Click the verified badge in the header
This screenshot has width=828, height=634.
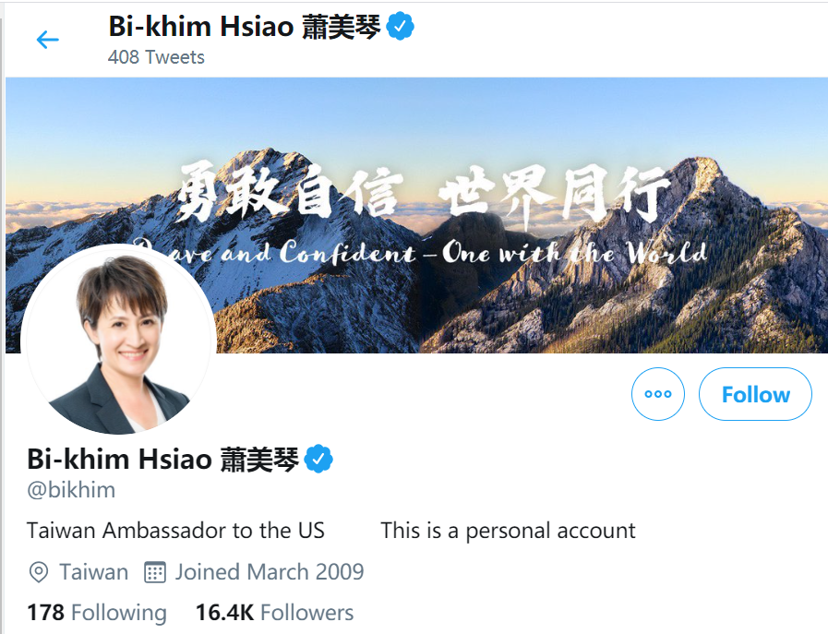coord(401,27)
